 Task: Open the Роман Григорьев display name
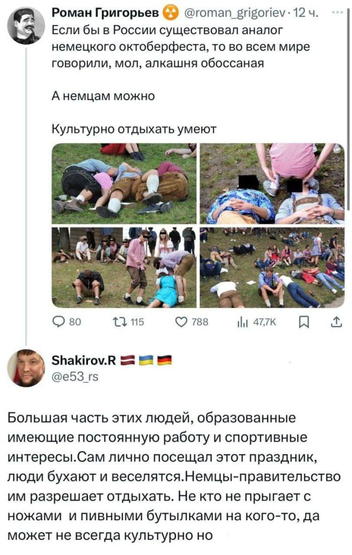click(105, 13)
